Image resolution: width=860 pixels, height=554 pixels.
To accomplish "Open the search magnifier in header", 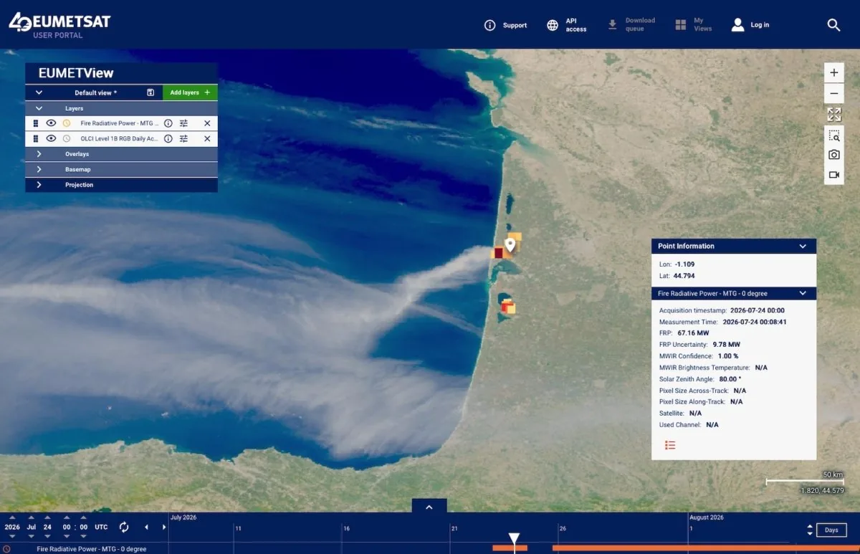I will (x=833, y=25).
